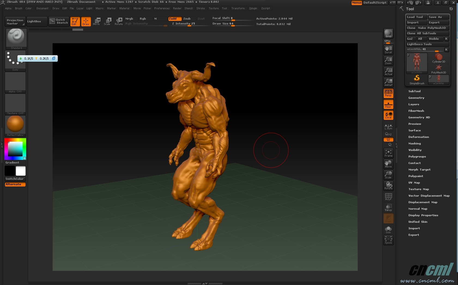
Task: Activate the Xpose button
Action: coord(388,240)
